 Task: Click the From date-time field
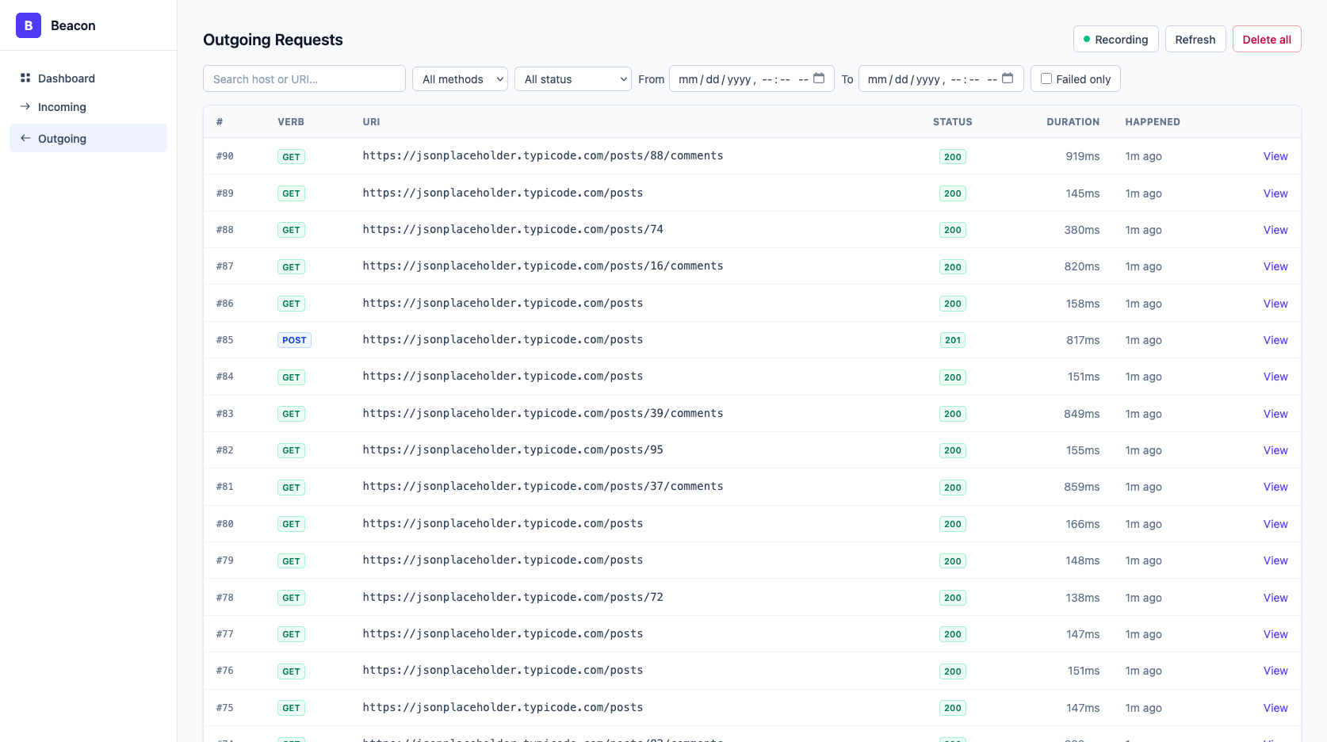tap(737, 78)
